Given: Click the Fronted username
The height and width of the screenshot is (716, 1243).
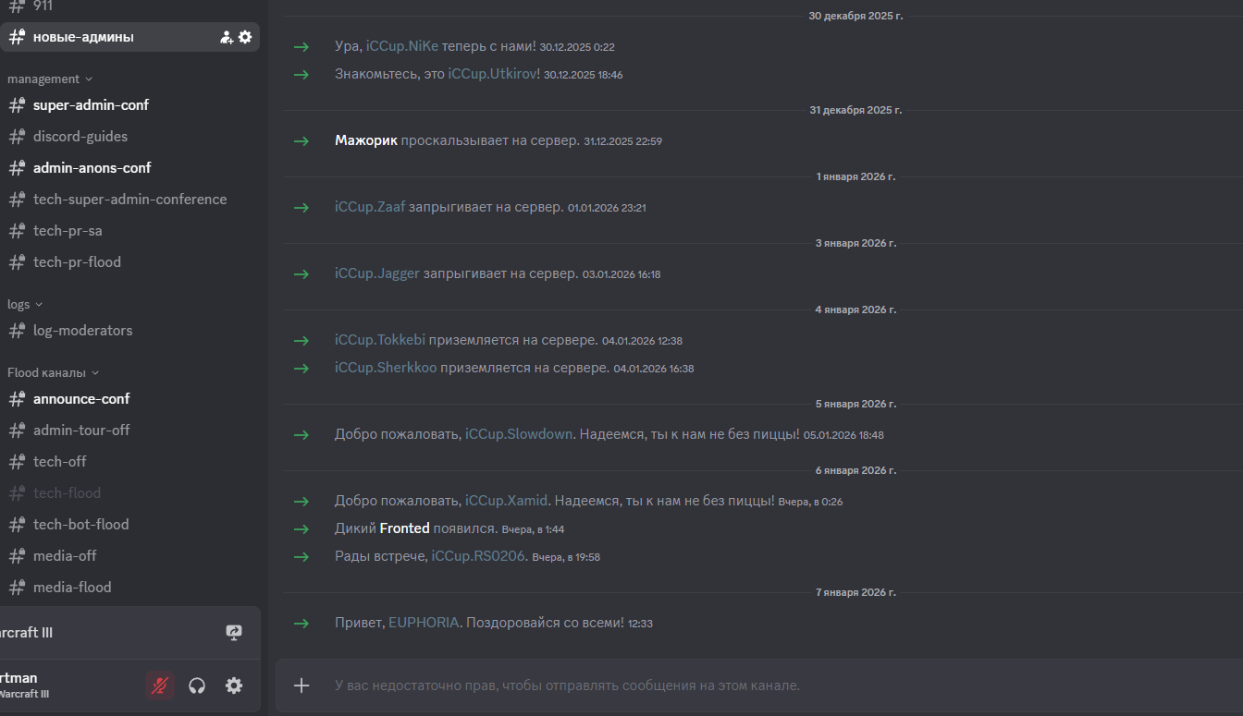Looking at the screenshot, I should (404, 528).
